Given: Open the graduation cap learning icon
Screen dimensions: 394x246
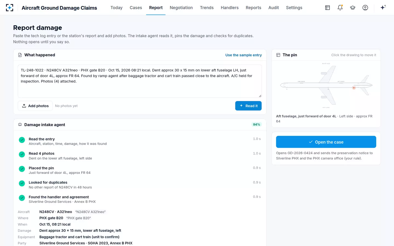Looking at the screenshot, I should (x=353, y=8).
